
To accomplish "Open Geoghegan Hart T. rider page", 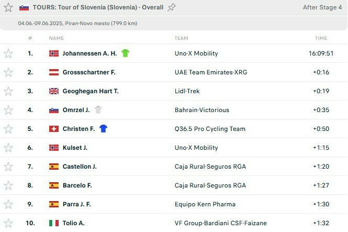I will (x=91, y=91).
